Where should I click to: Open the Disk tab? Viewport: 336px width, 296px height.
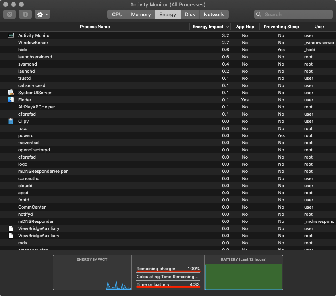[x=190, y=14]
